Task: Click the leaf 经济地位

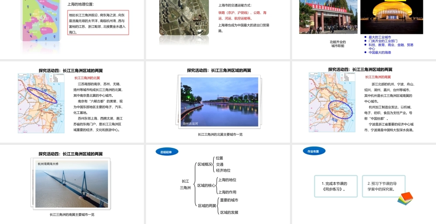Action: coord(223,171)
